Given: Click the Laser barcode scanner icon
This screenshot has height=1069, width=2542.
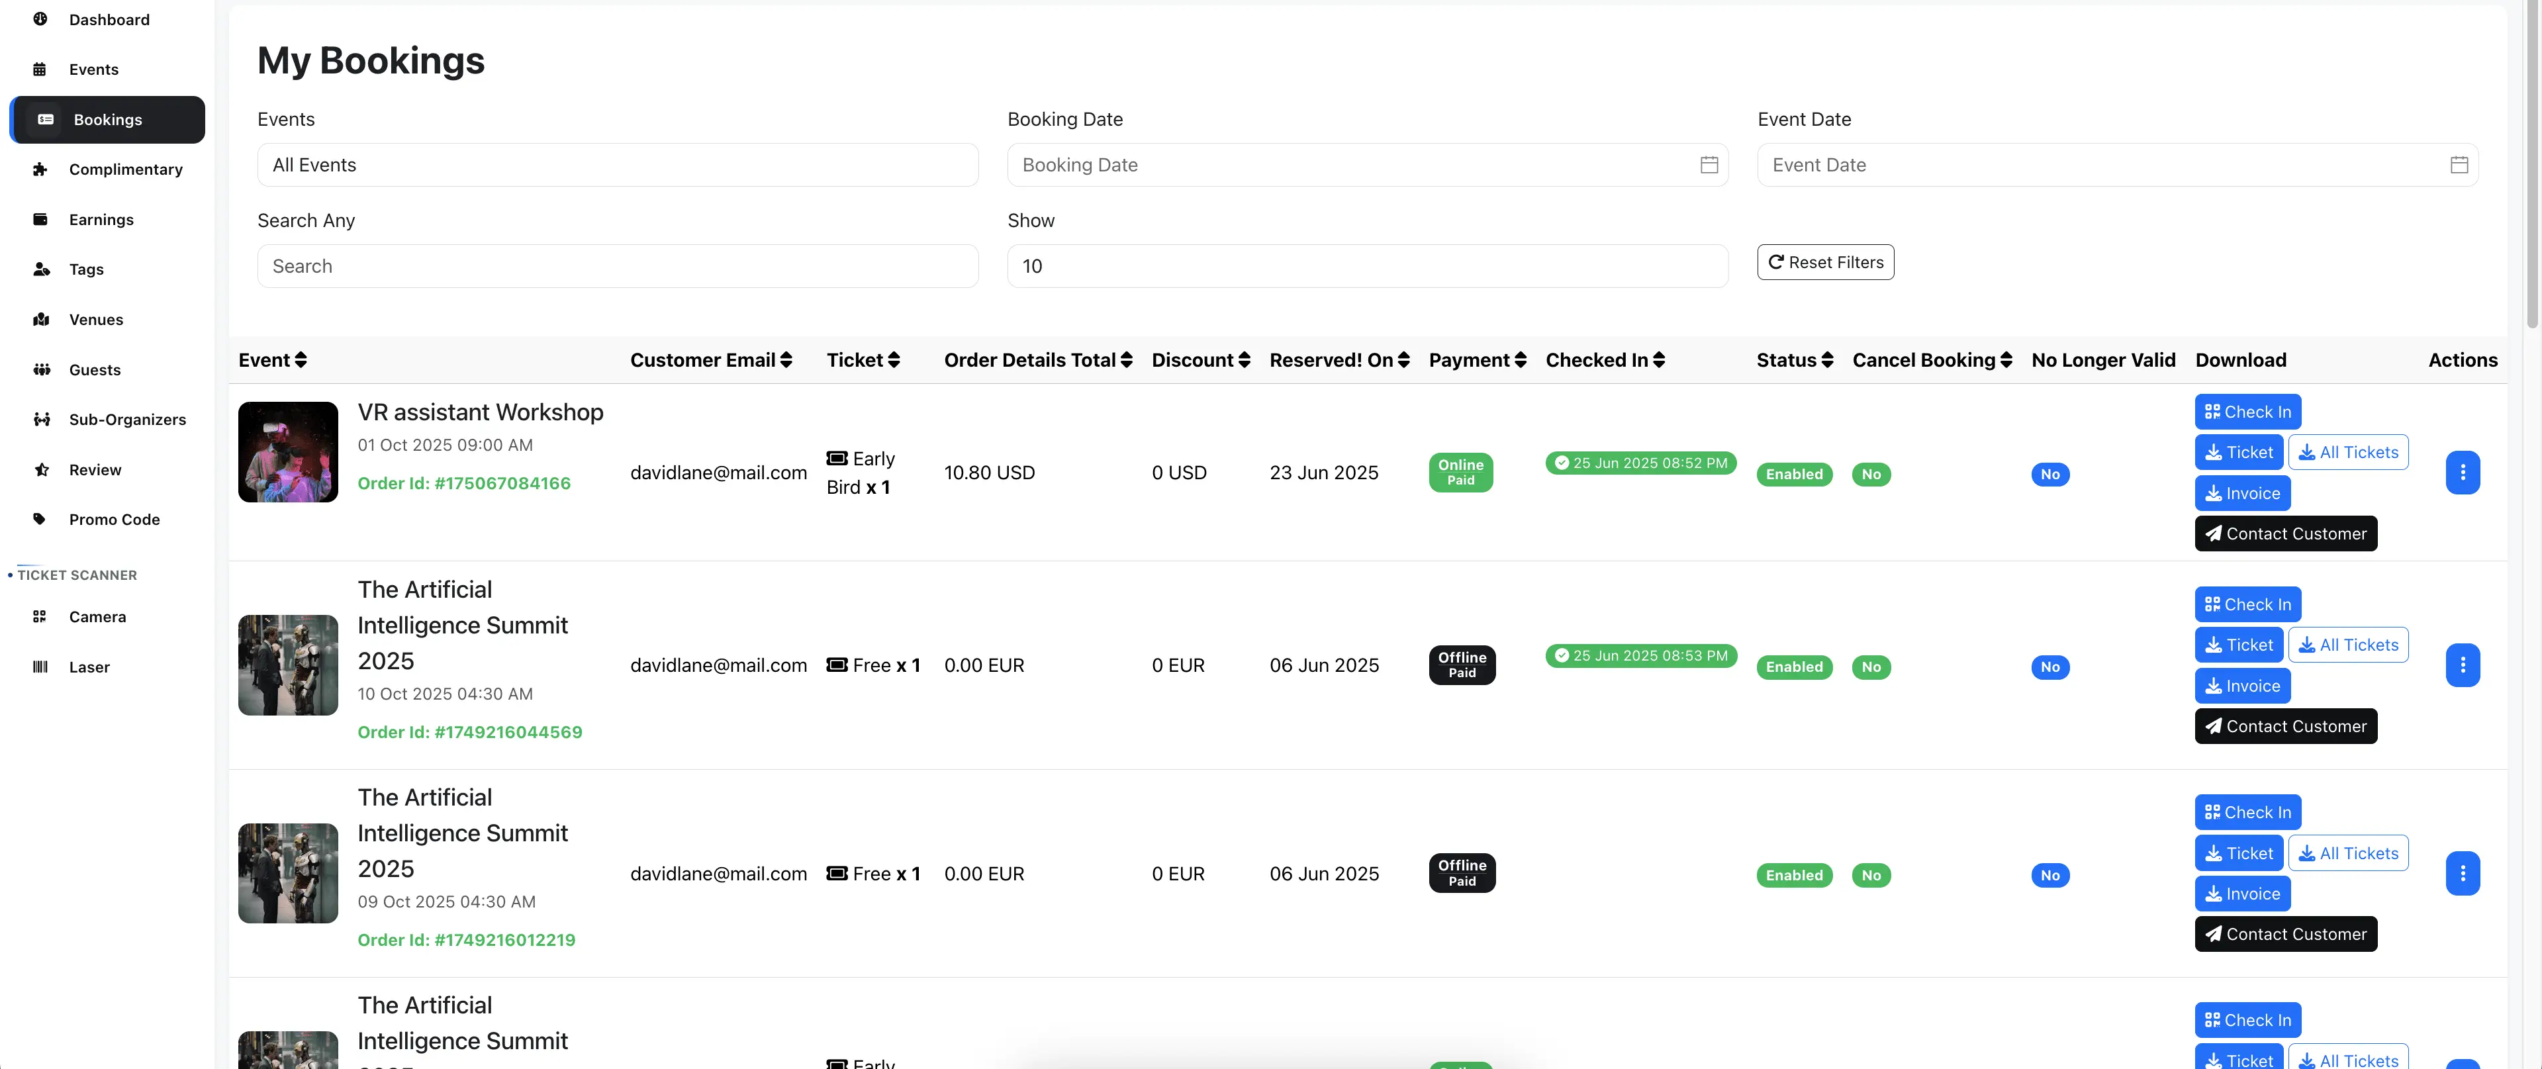Looking at the screenshot, I should pyautogui.click(x=40, y=667).
